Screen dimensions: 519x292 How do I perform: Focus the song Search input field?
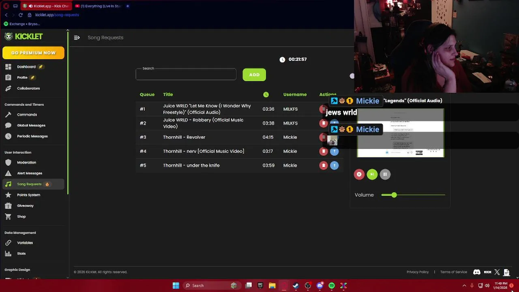click(186, 75)
